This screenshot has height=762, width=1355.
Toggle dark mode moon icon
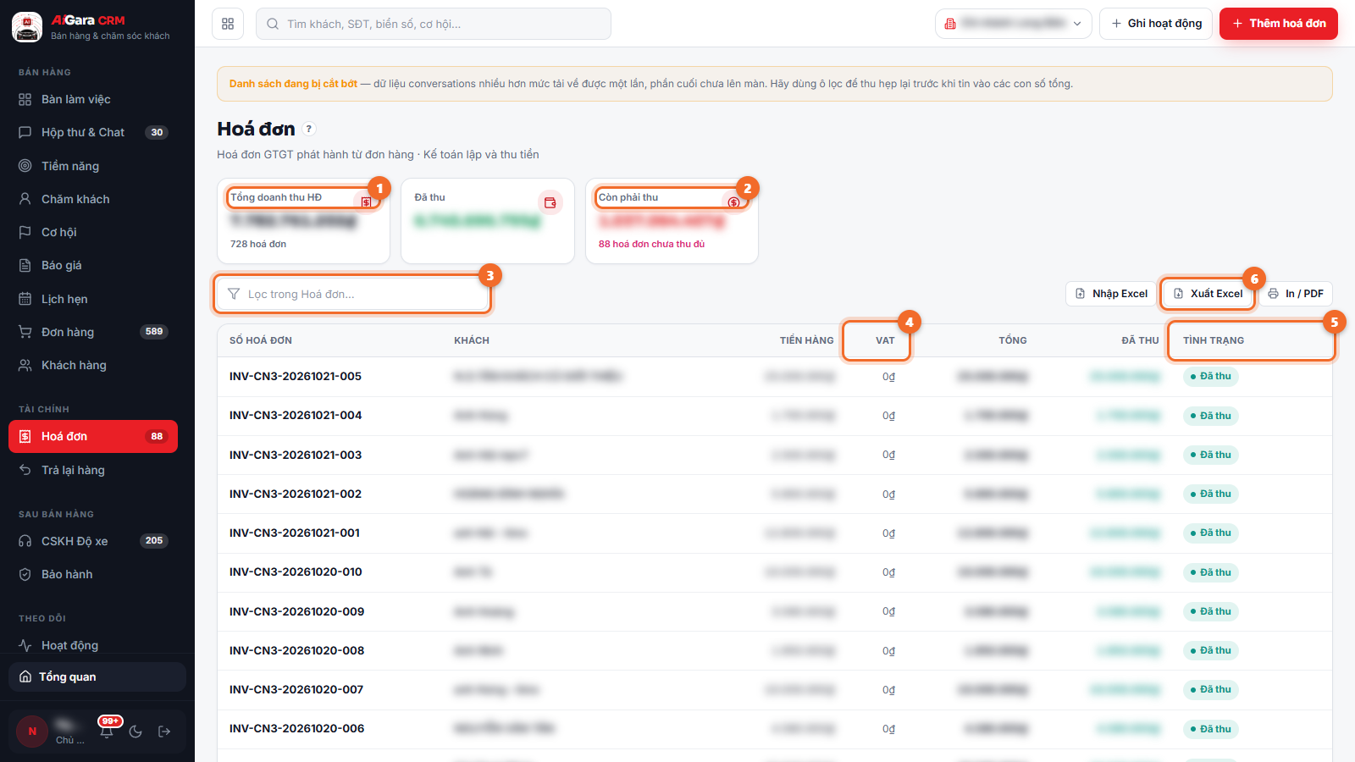click(135, 732)
